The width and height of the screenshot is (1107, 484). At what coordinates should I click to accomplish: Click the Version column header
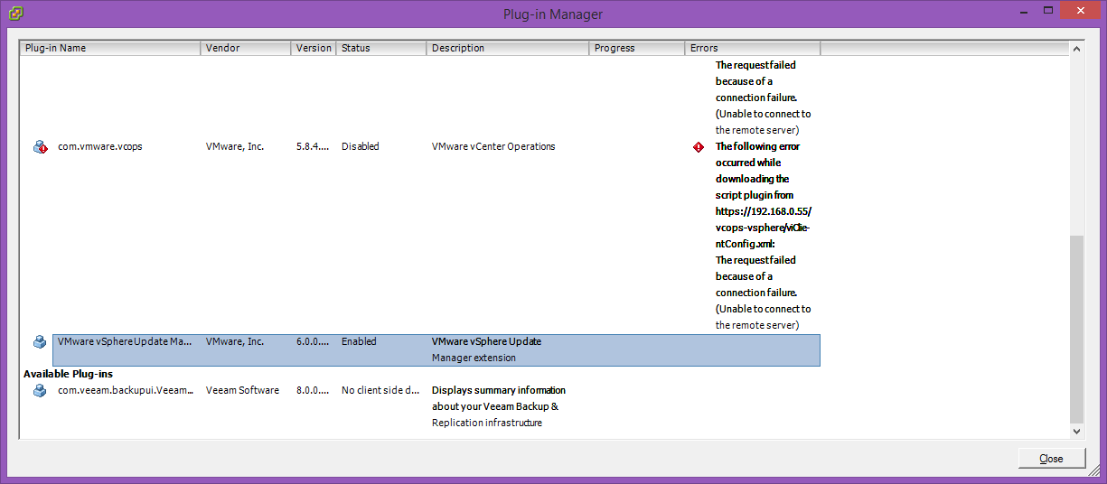[x=313, y=48]
